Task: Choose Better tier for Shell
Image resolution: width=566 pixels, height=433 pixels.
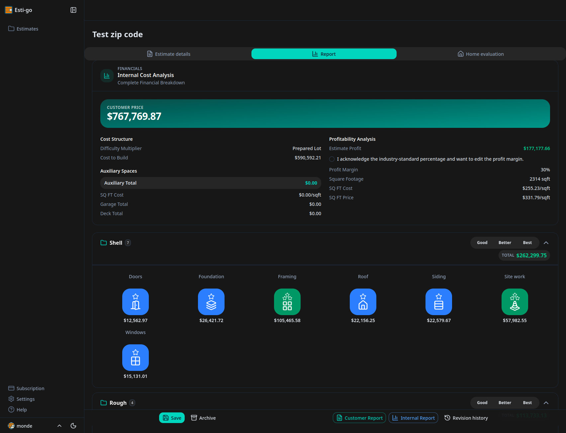Action: (505, 243)
